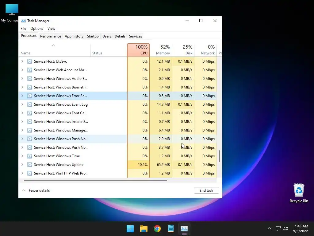Click the Service Host: UtcSvc gear icon
Screen dimensions: 314x236
pyautogui.click(x=30, y=61)
